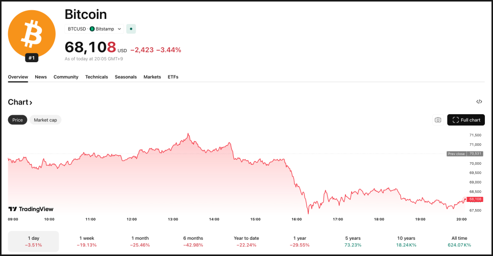Expand the BTCUSD Bitstamp source dropdown

[x=119, y=29]
